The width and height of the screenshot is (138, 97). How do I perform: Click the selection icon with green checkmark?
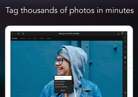tap(122, 33)
